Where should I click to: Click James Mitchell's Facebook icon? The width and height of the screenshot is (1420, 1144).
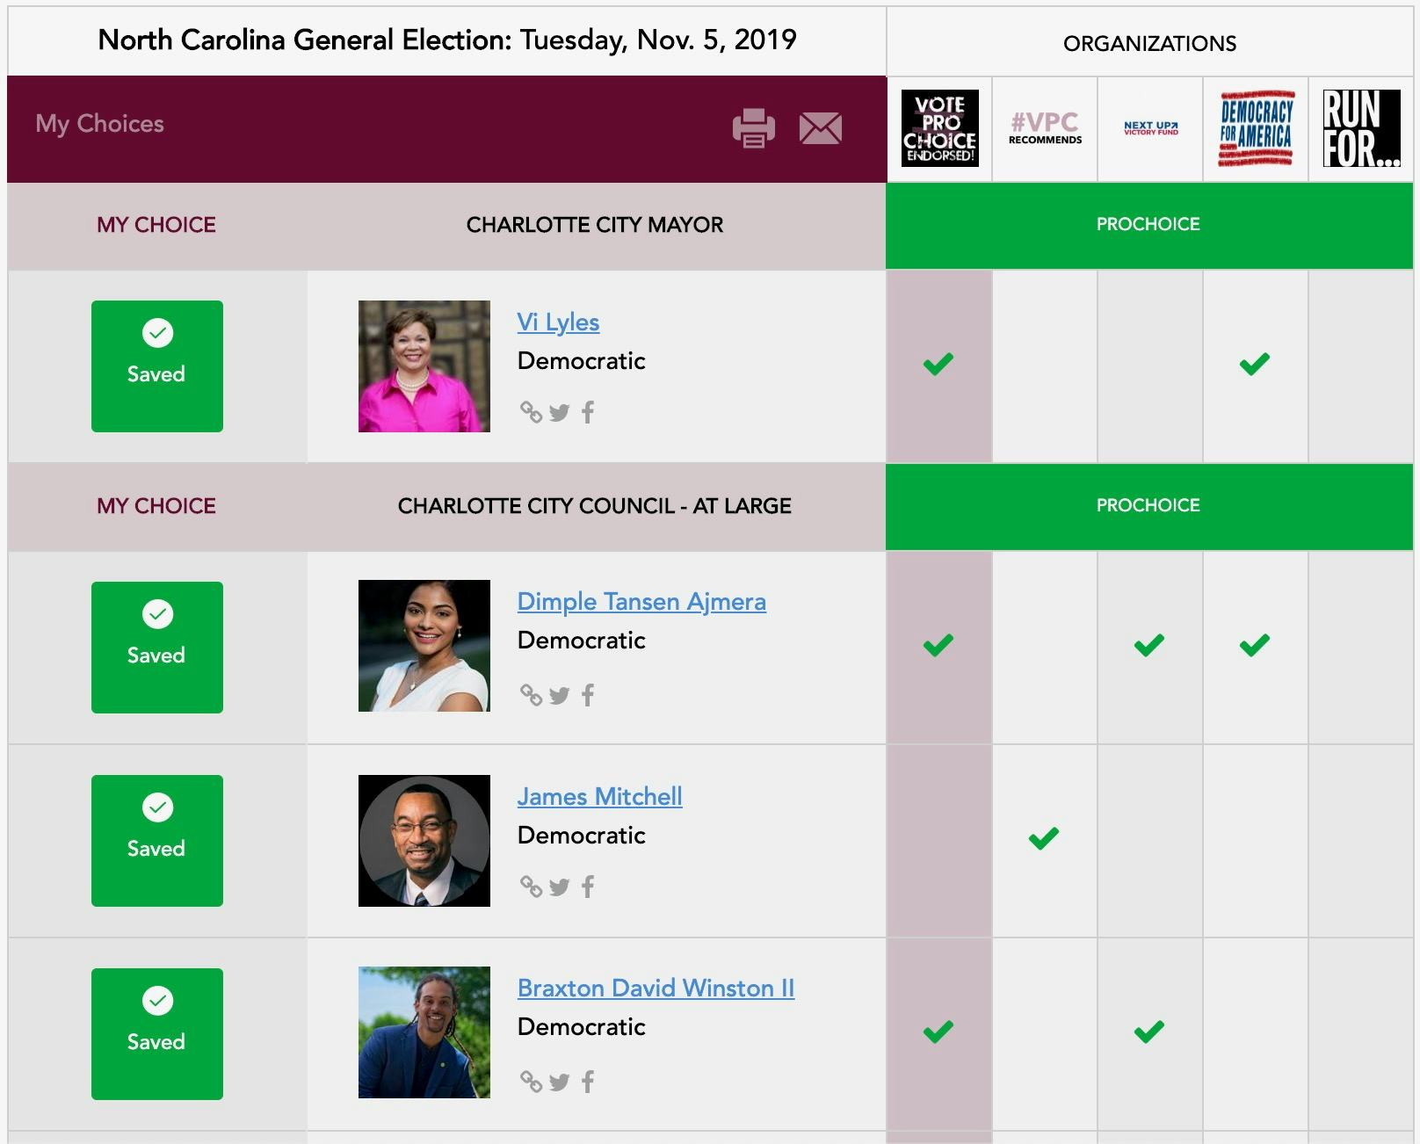(x=589, y=888)
